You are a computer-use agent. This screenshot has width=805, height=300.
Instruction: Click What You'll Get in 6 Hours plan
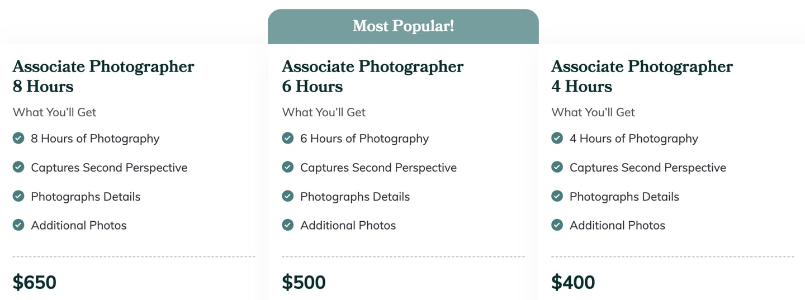pyautogui.click(x=324, y=112)
